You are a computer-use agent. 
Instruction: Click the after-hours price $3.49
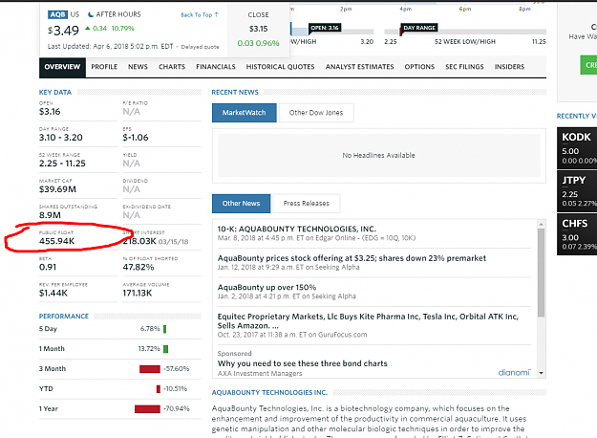coord(63,31)
